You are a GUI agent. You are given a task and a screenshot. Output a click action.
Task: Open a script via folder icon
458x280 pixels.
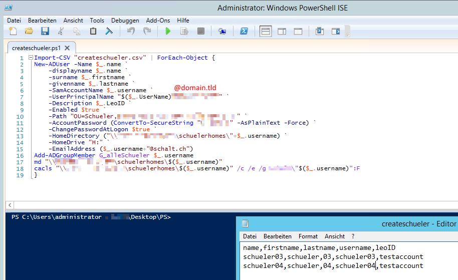(29, 31)
